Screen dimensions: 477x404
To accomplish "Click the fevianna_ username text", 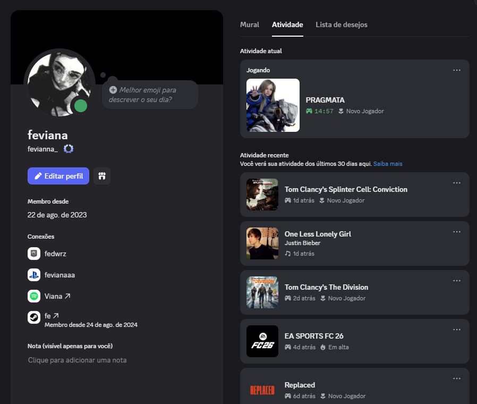I will (42, 149).
